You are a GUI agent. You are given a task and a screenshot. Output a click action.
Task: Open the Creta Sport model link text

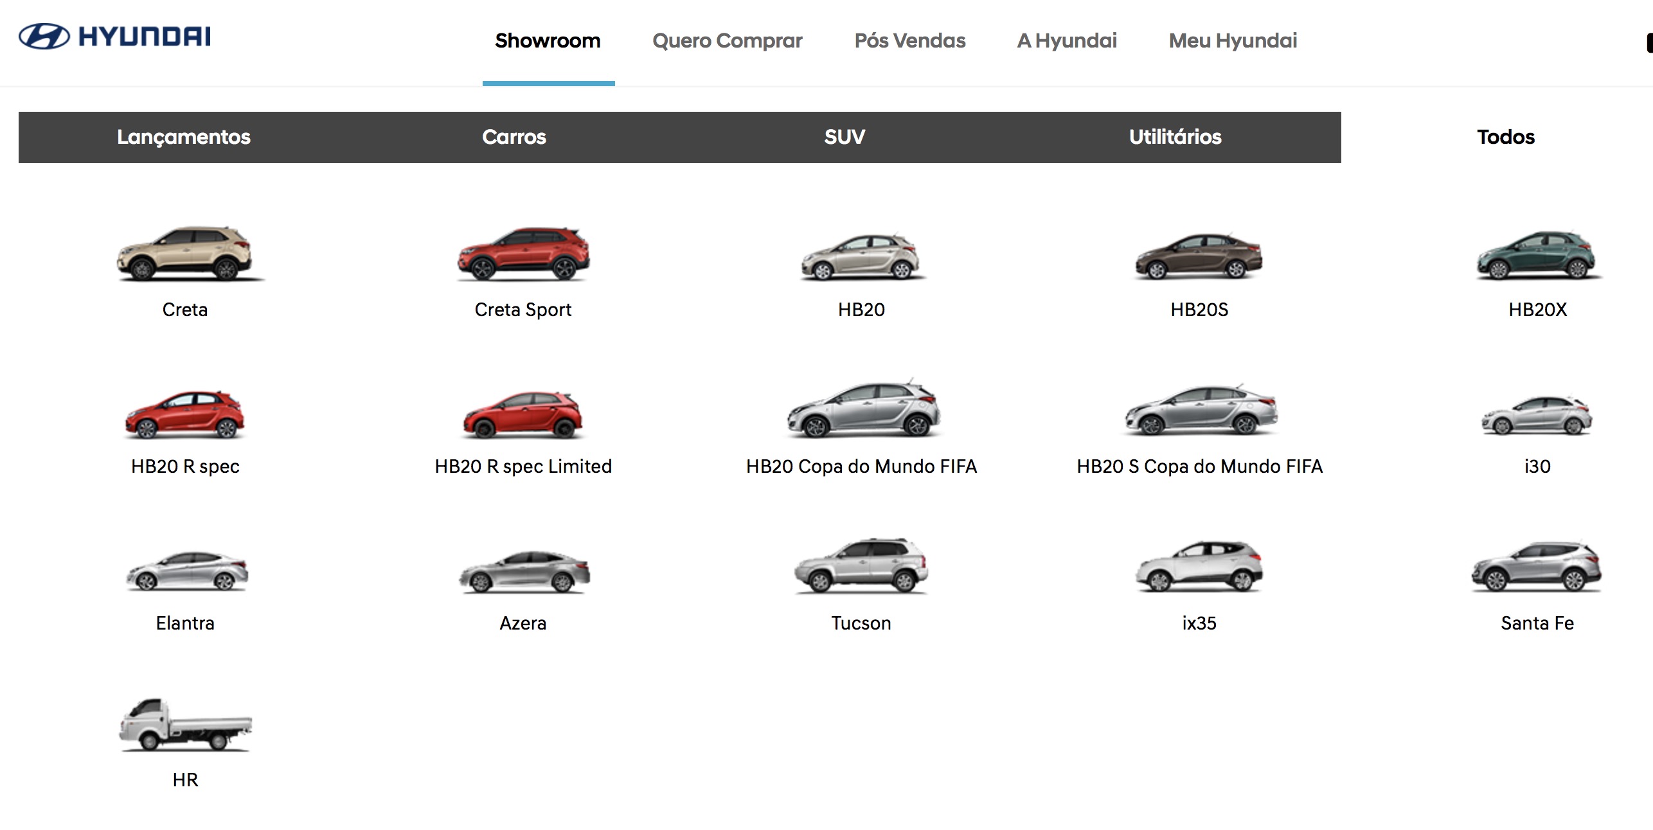tap(523, 310)
